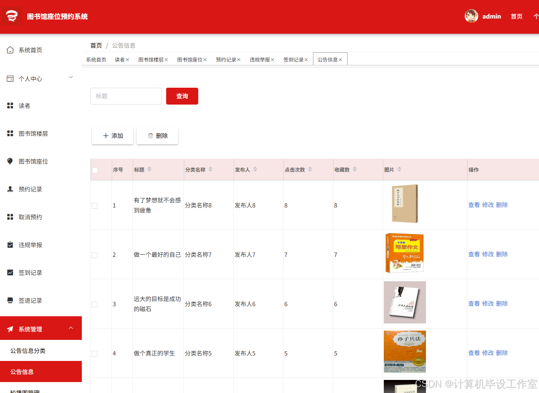Click 删除 for row 远大的目标是成功的磁石
The height and width of the screenshot is (393, 539).
click(x=502, y=304)
